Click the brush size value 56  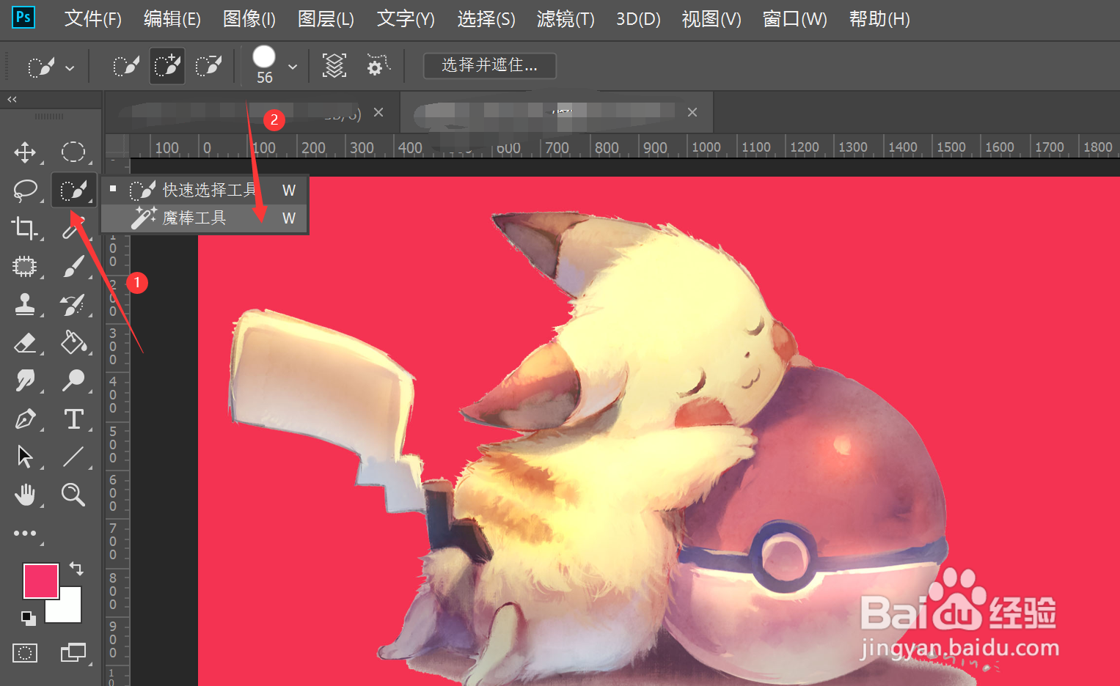point(265,78)
